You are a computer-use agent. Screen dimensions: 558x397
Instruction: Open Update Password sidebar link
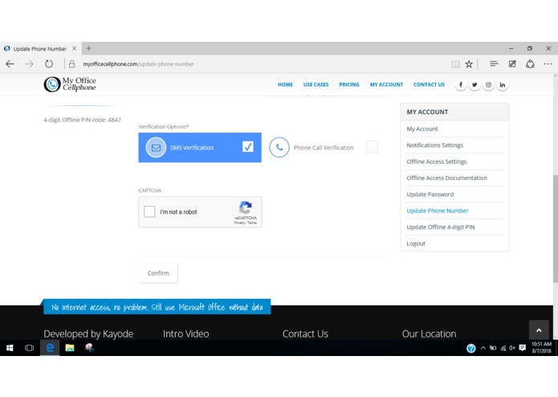[x=430, y=194]
